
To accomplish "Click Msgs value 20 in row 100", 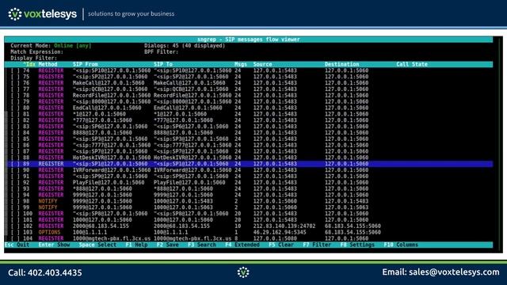I will click(238, 214).
